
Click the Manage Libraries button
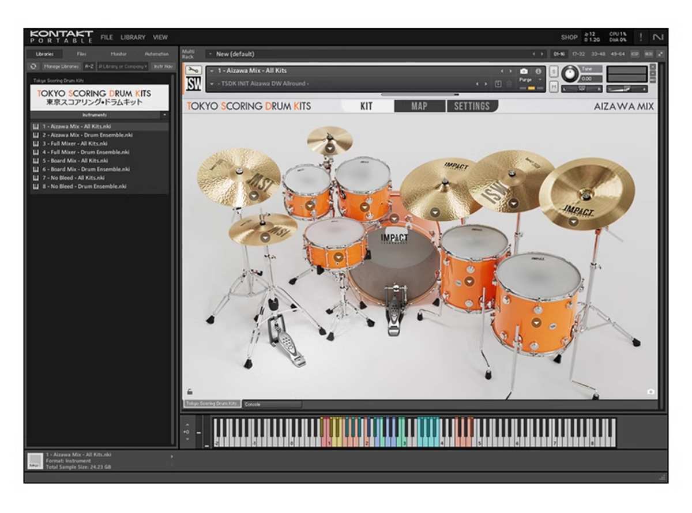[61, 66]
